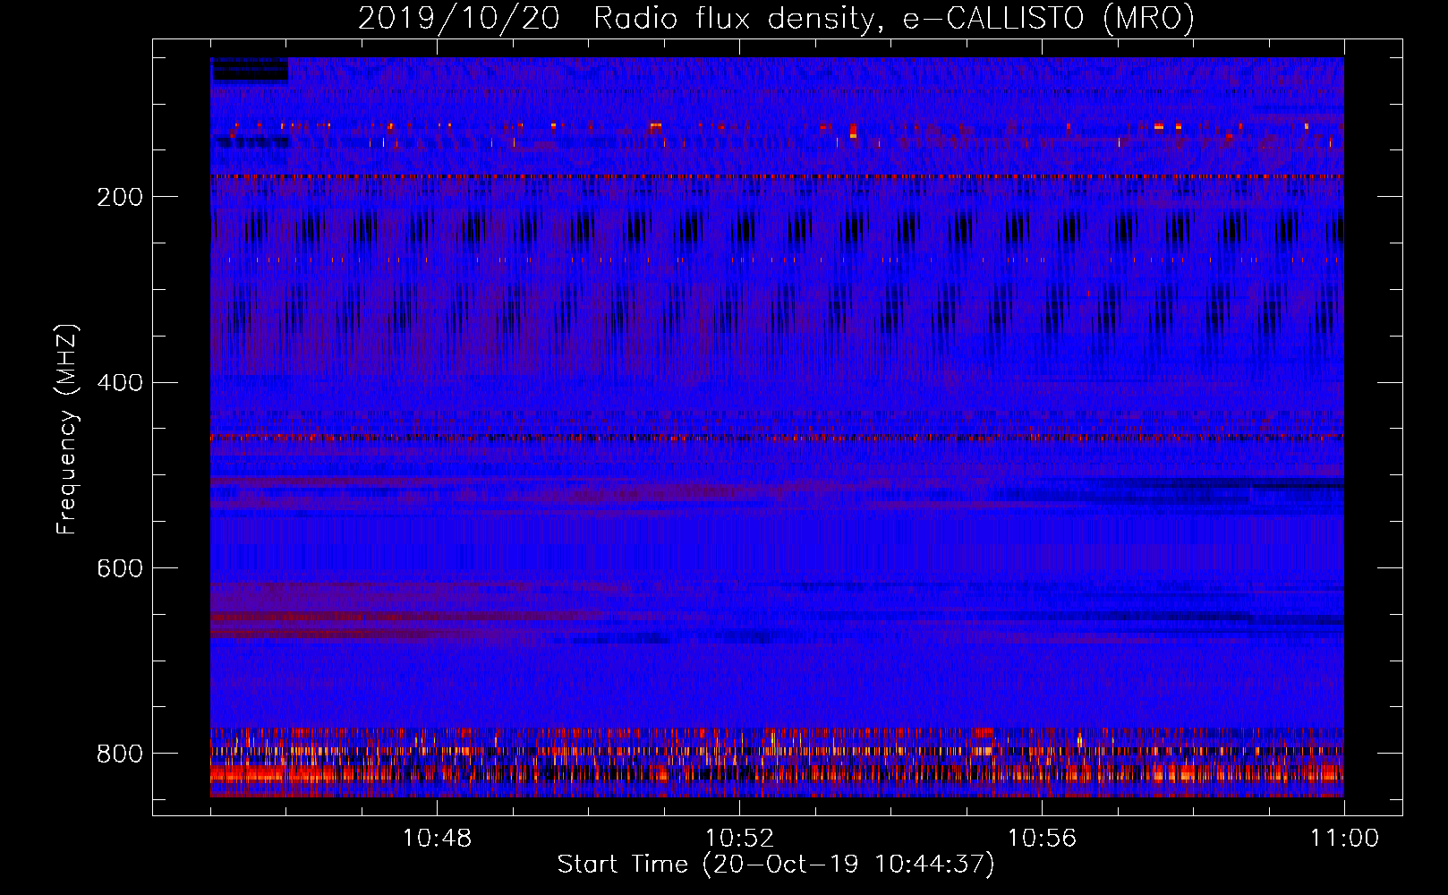Click the 200 frequency tick label
The image size is (1448, 895).
click(x=120, y=197)
